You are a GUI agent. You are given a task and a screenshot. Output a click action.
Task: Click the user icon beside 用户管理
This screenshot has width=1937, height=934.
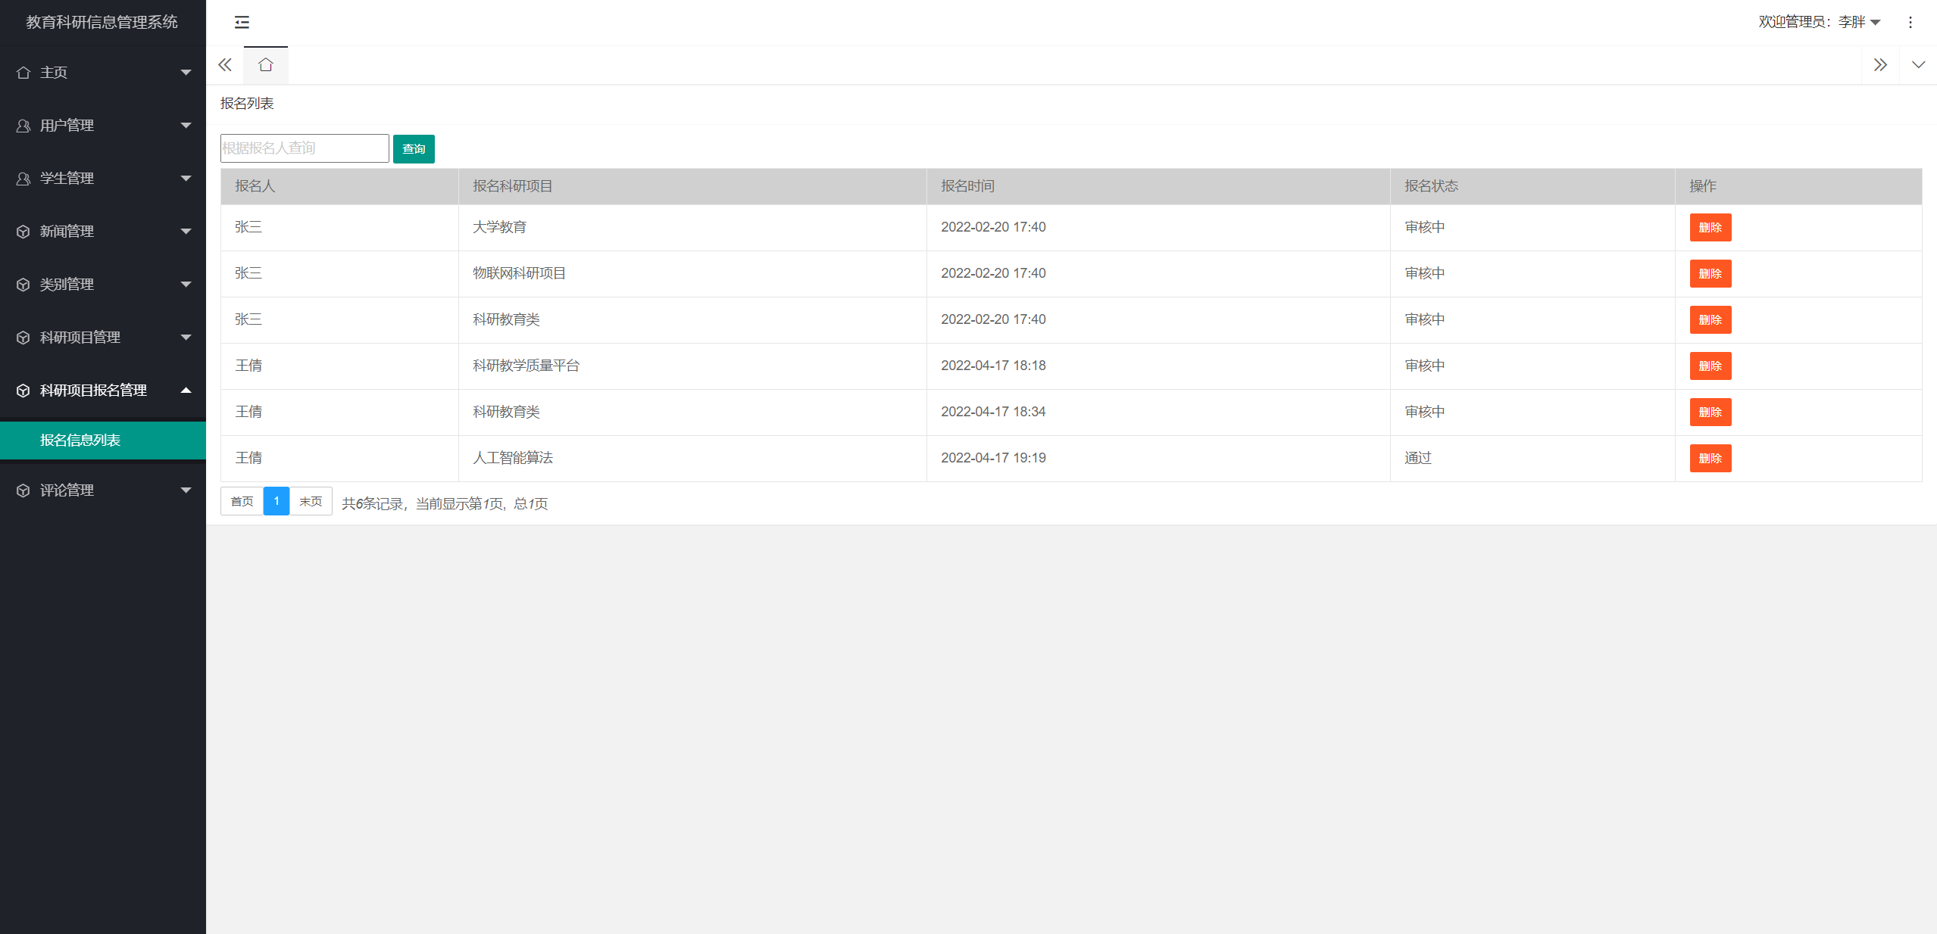click(23, 126)
